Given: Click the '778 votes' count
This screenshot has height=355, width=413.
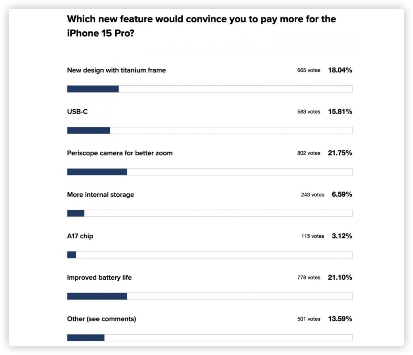Looking at the screenshot, I should [x=309, y=278].
